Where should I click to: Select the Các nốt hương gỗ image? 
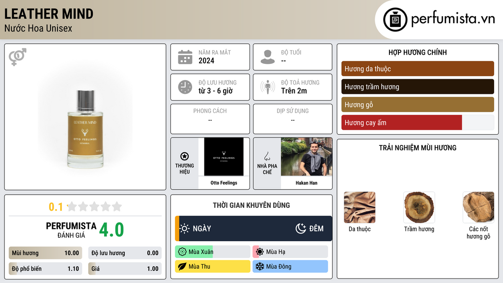pyautogui.click(x=478, y=207)
